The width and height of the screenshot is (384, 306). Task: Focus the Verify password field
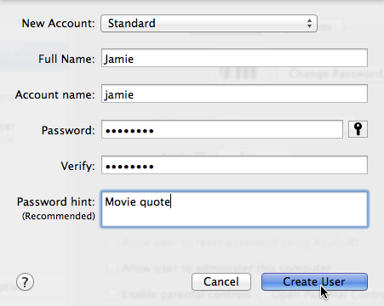coord(234,165)
